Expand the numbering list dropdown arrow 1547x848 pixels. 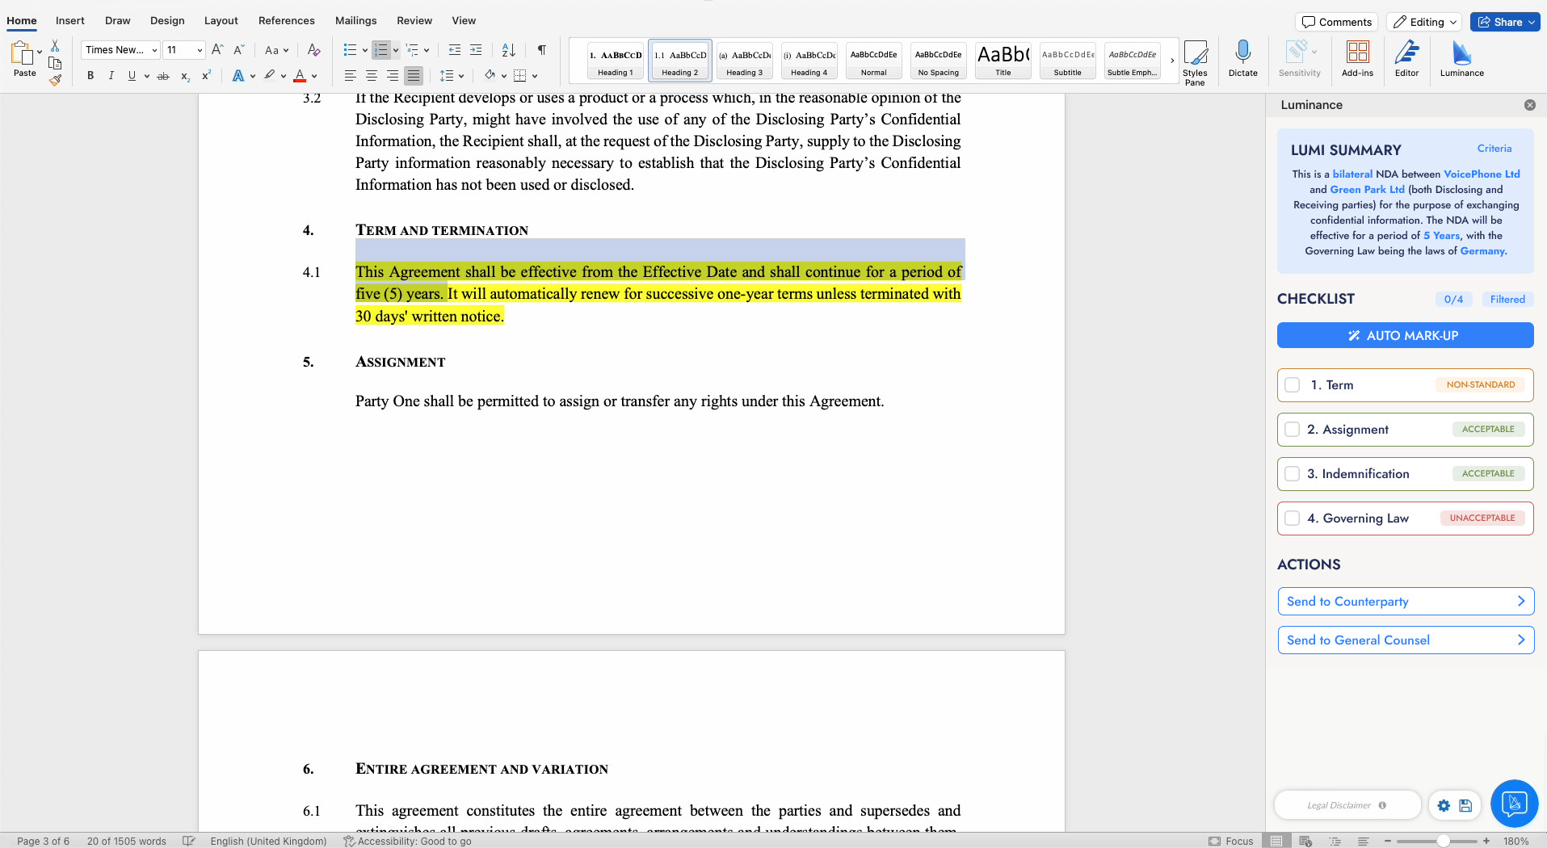396,50
